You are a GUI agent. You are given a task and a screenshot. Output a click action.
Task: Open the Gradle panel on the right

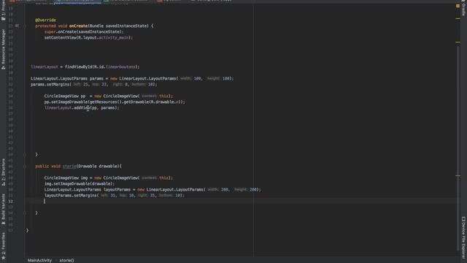(x=463, y=8)
